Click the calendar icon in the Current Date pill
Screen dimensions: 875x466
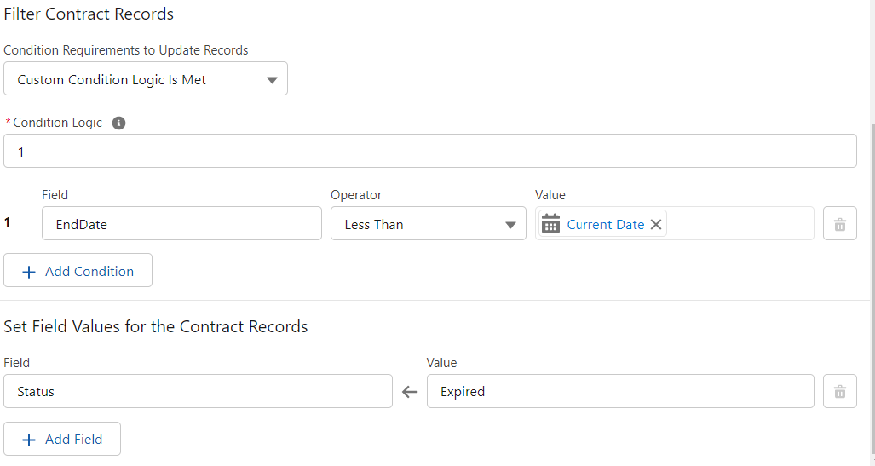tap(551, 224)
